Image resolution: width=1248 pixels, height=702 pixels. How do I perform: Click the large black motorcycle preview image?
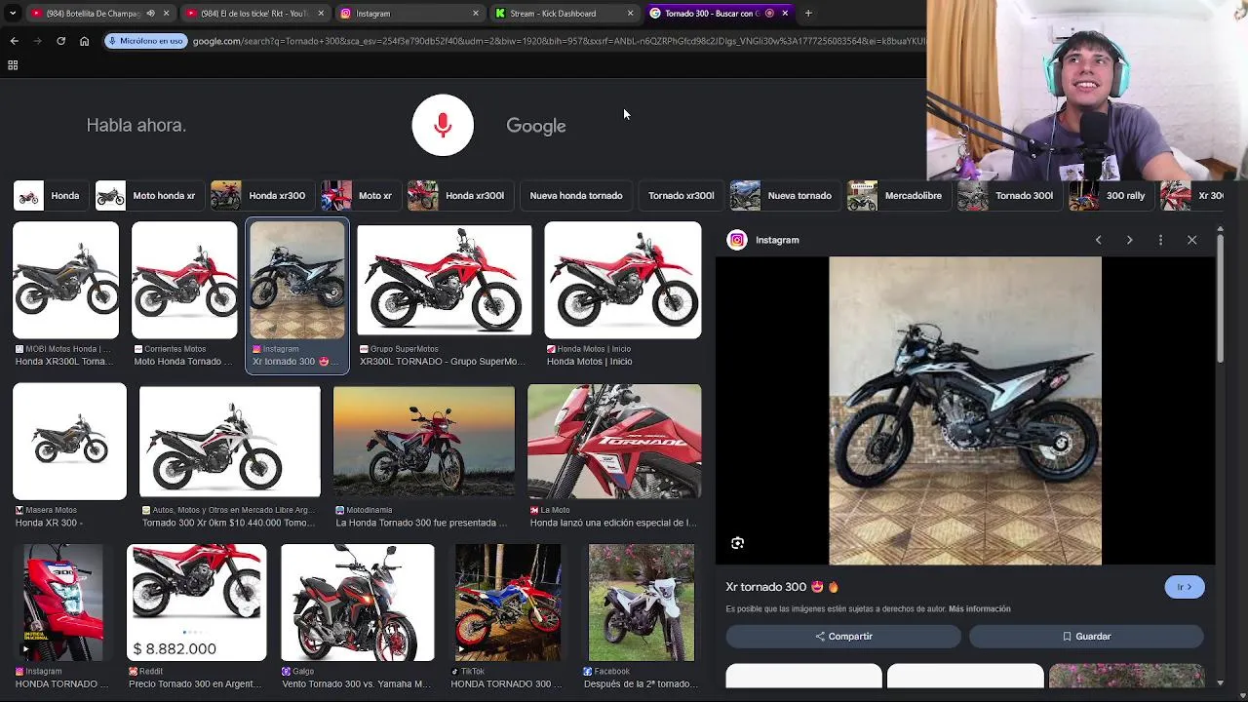[x=965, y=410]
